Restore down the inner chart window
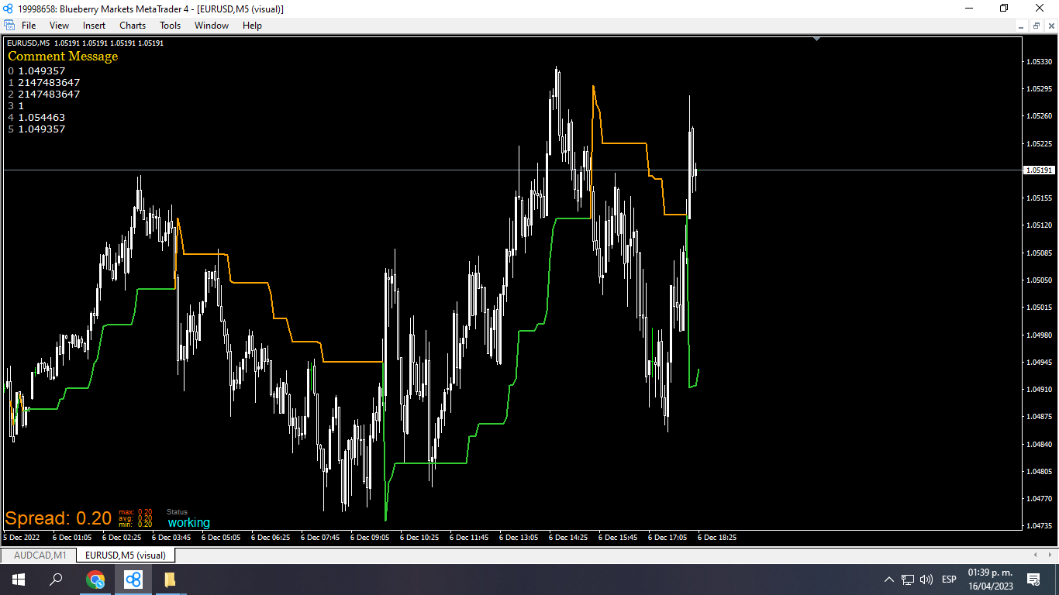Screen dimensions: 1059x595 click(x=1037, y=26)
